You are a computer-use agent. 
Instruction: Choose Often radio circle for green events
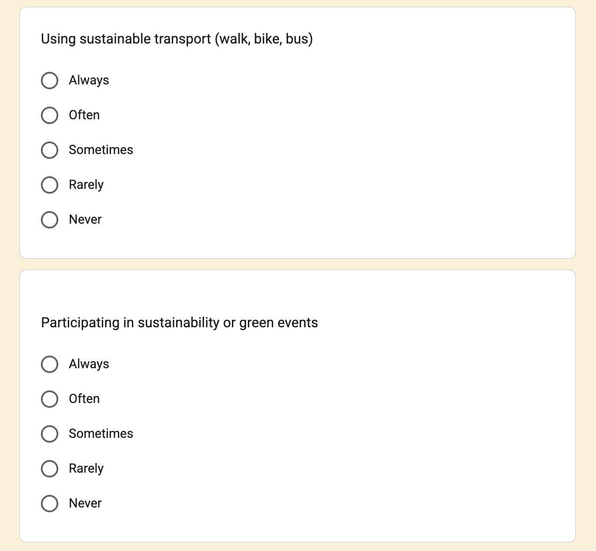pos(50,399)
